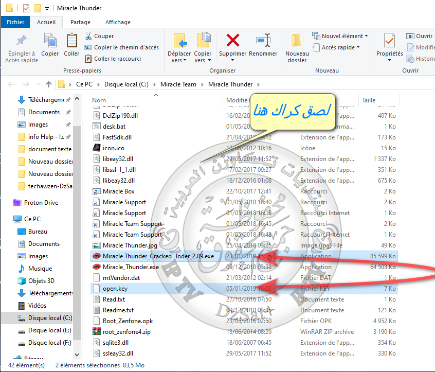Screen dimensions: 435x372
Task: Expand chevron after Miracle Thunder breadcrumb
Action: (258, 84)
